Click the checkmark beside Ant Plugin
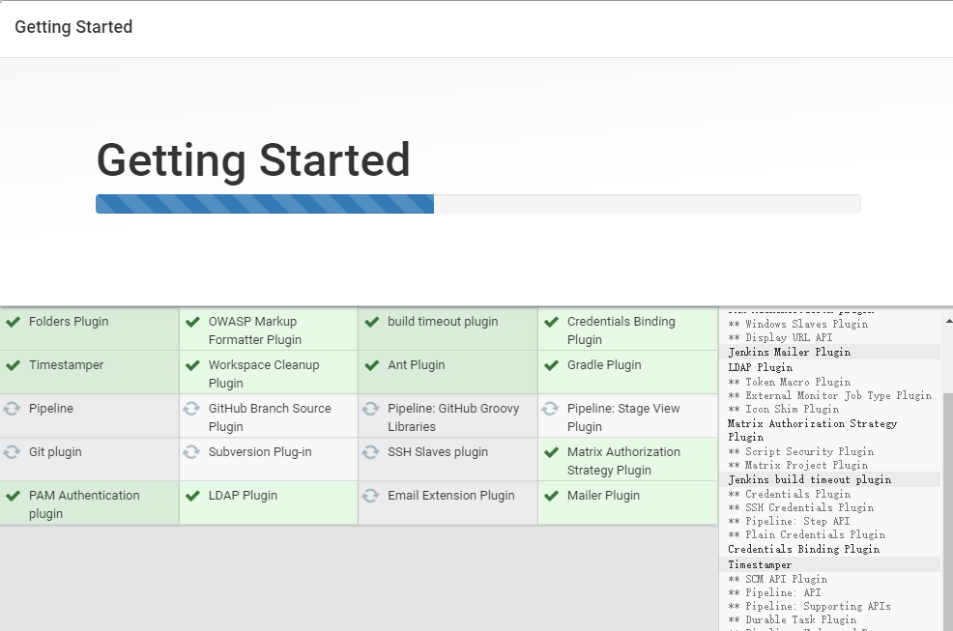The height and width of the screenshot is (631, 953). coord(372,365)
